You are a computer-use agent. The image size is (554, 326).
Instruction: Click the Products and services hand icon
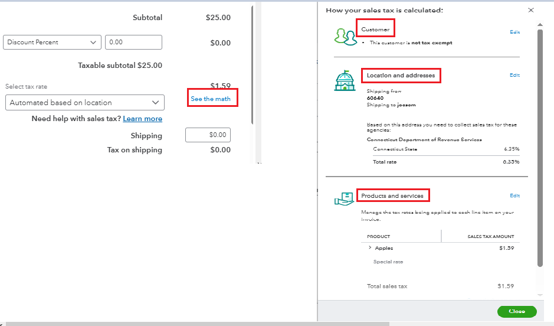point(344,198)
